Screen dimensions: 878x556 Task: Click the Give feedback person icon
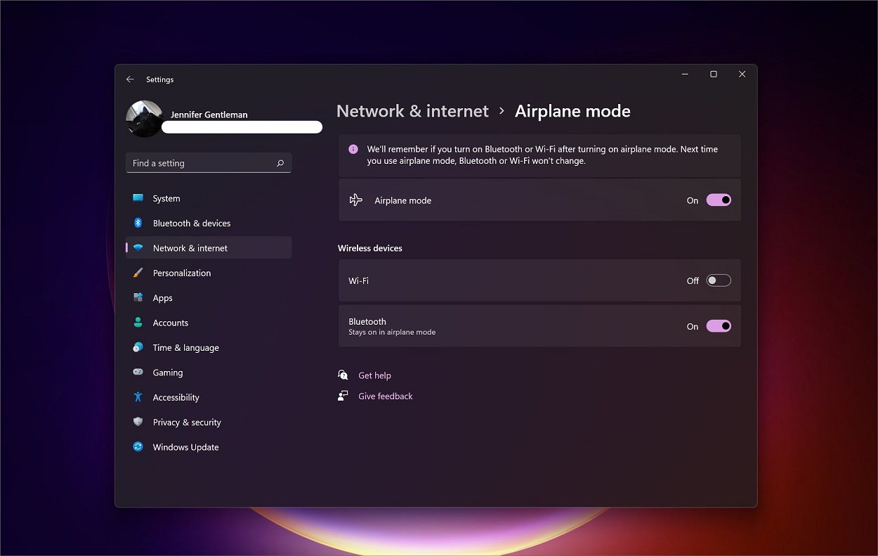(x=343, y=396)
